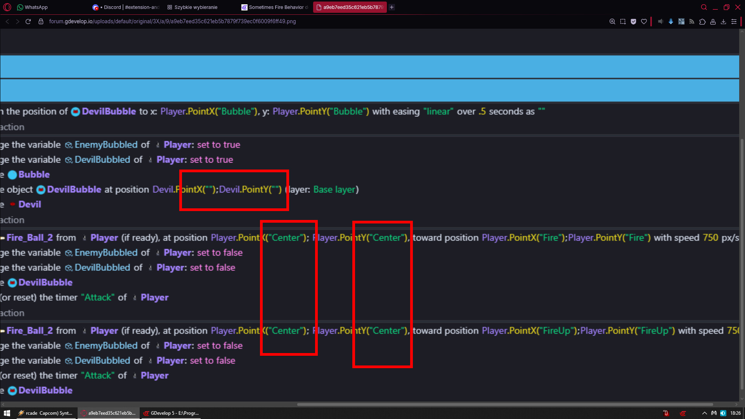Viewport: 745px width, 419px height.
Task: Click the upper blue bar of the image
Action: click(369, 66)
